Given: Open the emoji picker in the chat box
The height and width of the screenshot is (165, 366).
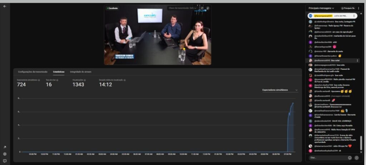Looking at the screenshot, I should click(350, 157).
